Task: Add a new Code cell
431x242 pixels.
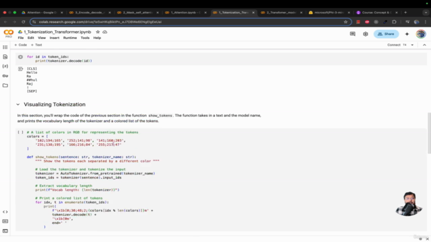Action: point(21,45)
